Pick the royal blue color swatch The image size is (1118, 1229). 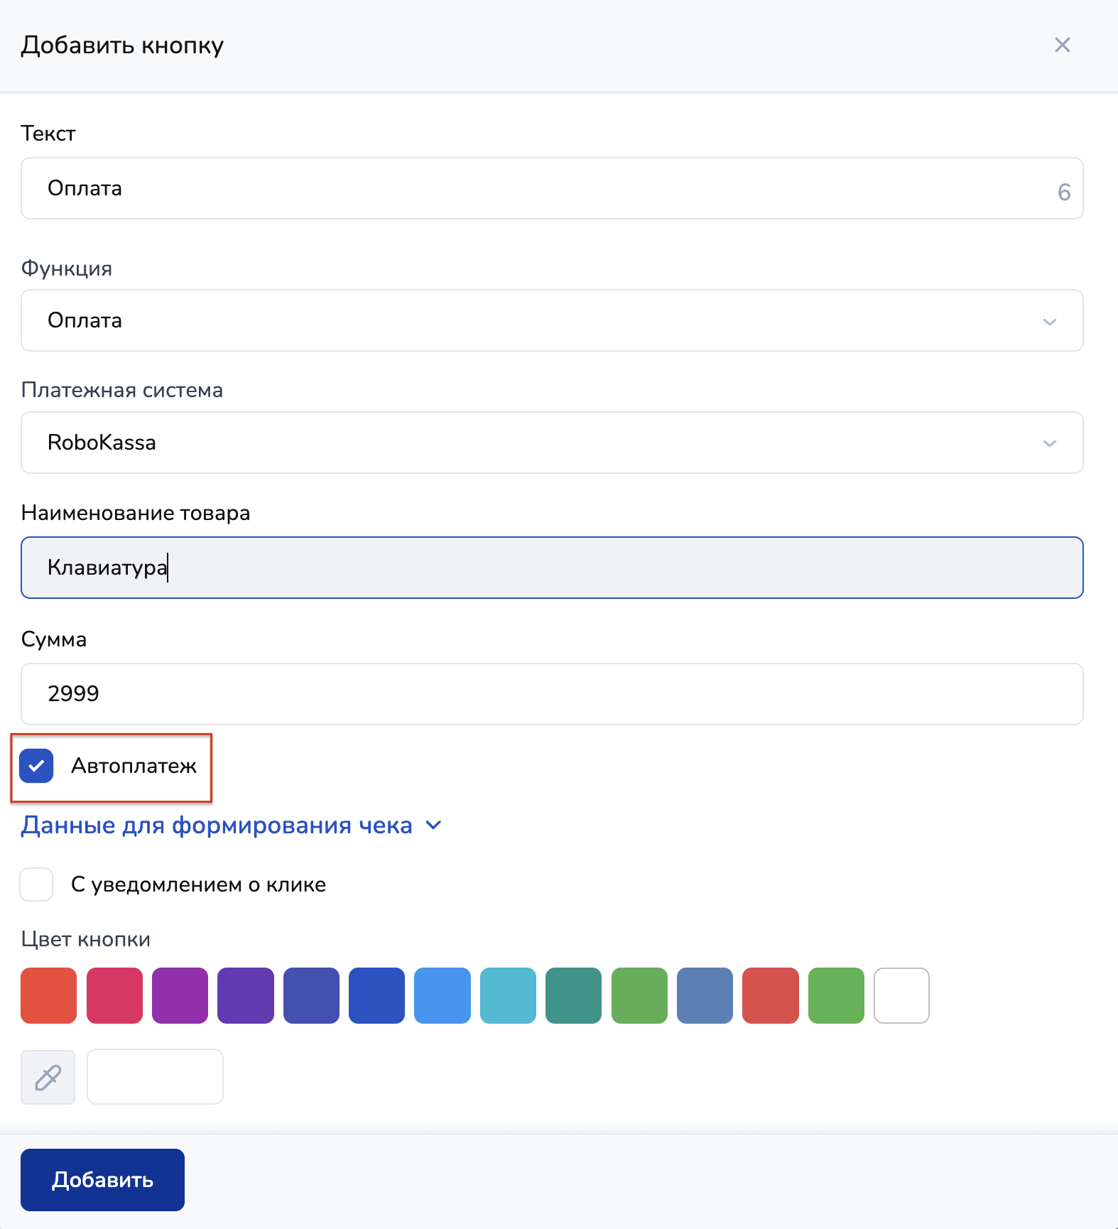click(x=376, y=995)
